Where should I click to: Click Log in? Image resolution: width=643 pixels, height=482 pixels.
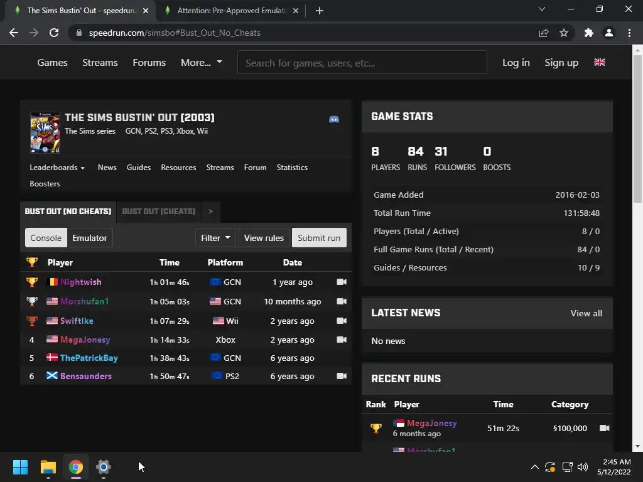click(x=516, y=62)
